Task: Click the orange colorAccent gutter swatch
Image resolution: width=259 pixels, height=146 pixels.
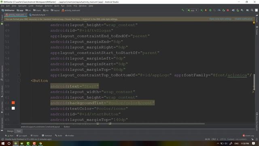Action: (13, 103)
